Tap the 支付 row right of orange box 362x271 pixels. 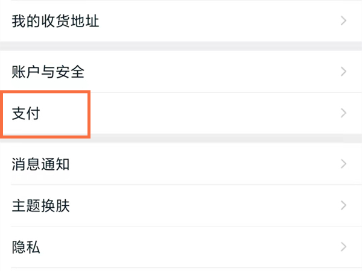coord(211,113)
